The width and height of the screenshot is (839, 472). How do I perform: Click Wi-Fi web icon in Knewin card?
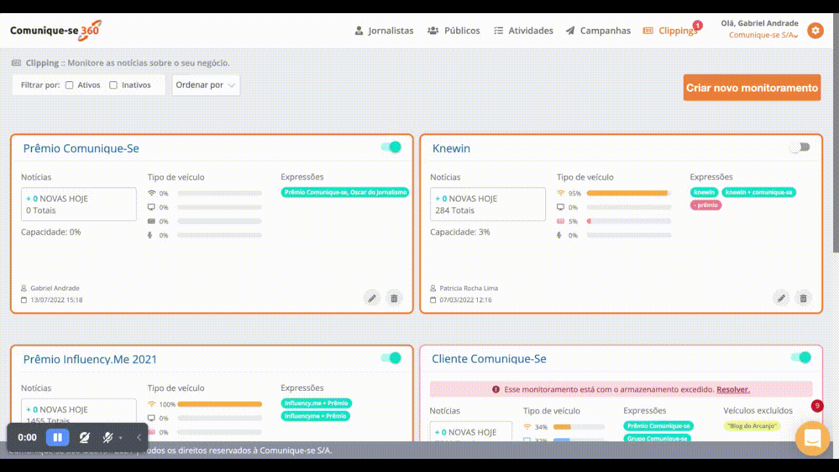(560, 193)
